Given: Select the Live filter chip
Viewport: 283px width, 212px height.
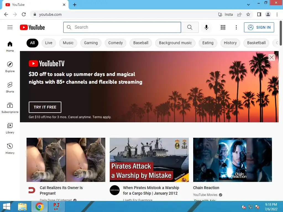Looking at the screenshot, I should (49, 43).
